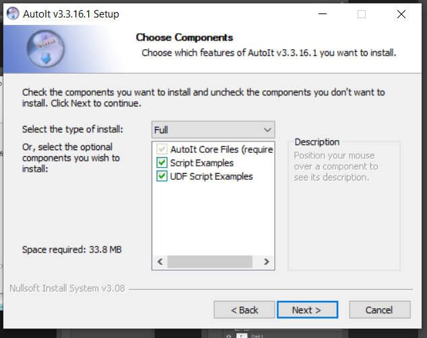This screenshot has width=427, height=338.
Task: Click the AutoIt icon in title bar
Action: point(13,13)
